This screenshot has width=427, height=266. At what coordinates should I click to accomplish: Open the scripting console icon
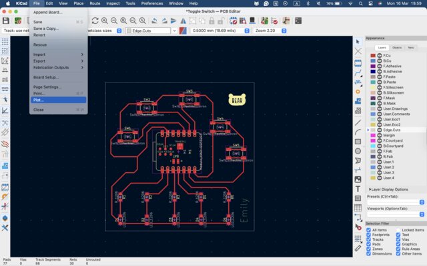coord(298,21)
